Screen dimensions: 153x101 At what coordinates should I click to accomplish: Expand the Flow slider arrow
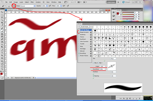(x=61, y=6)
